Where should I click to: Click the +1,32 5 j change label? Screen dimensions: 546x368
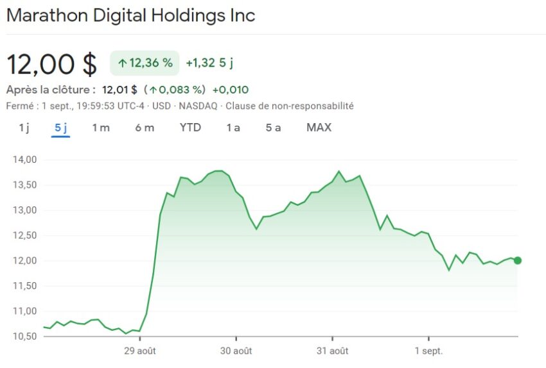tap(209, 63)
